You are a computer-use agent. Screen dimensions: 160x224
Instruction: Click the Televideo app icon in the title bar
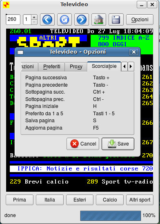point(6,5)
